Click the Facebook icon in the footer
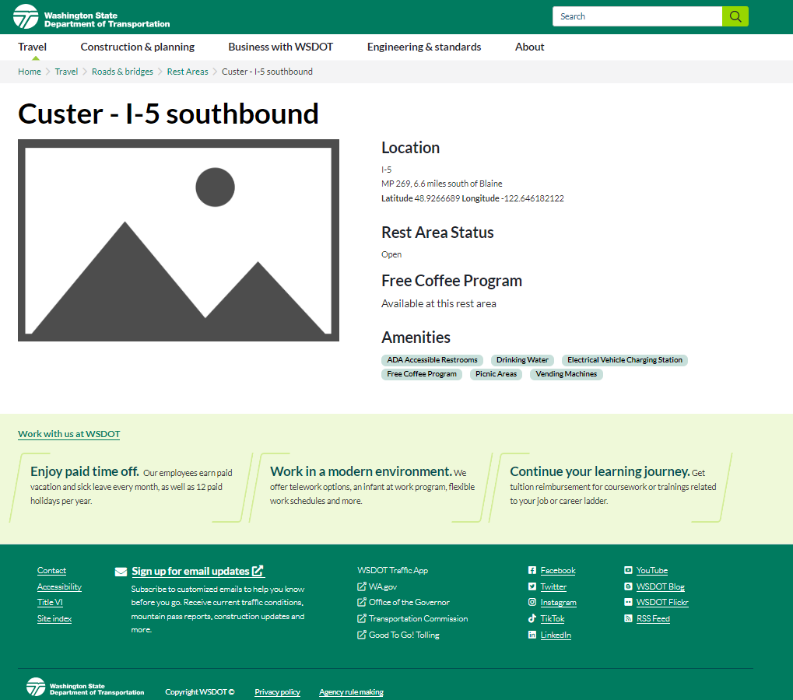This screenshot has height=700, width=793. (x=532, y=571)
